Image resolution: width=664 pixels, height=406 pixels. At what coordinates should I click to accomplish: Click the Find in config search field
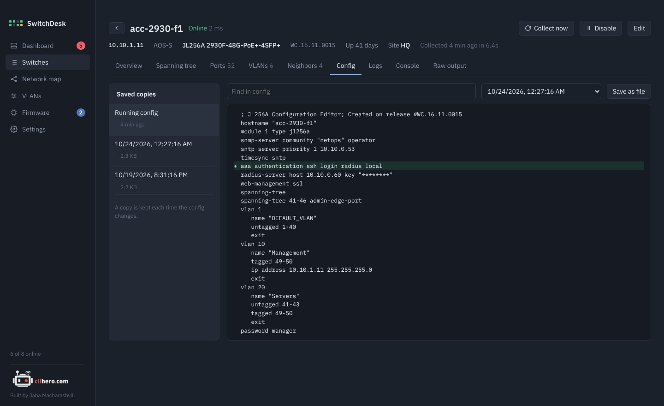pyautogui.click(x=351, y=91)
